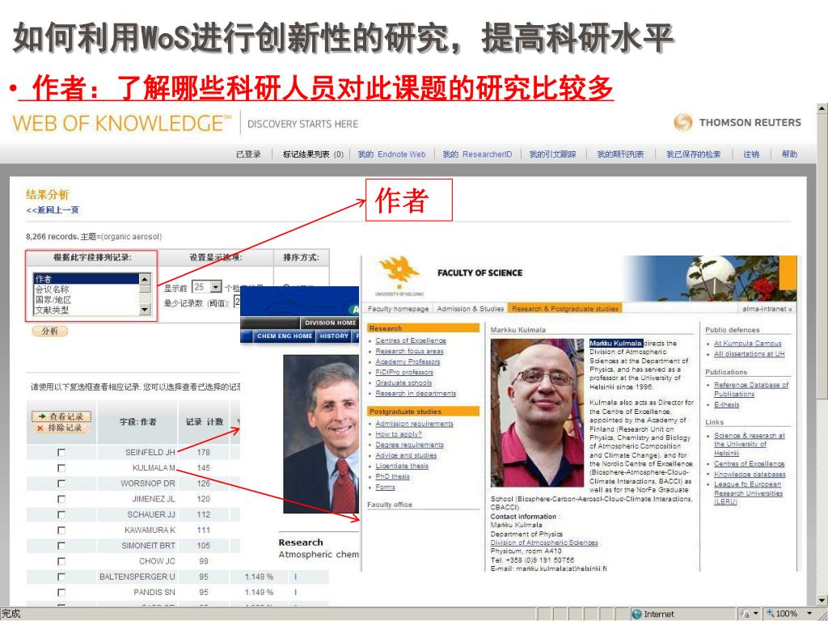Screen dimensions: 828x621
Task: Select 文献类型 in the field list
Action: pos(86,310)
